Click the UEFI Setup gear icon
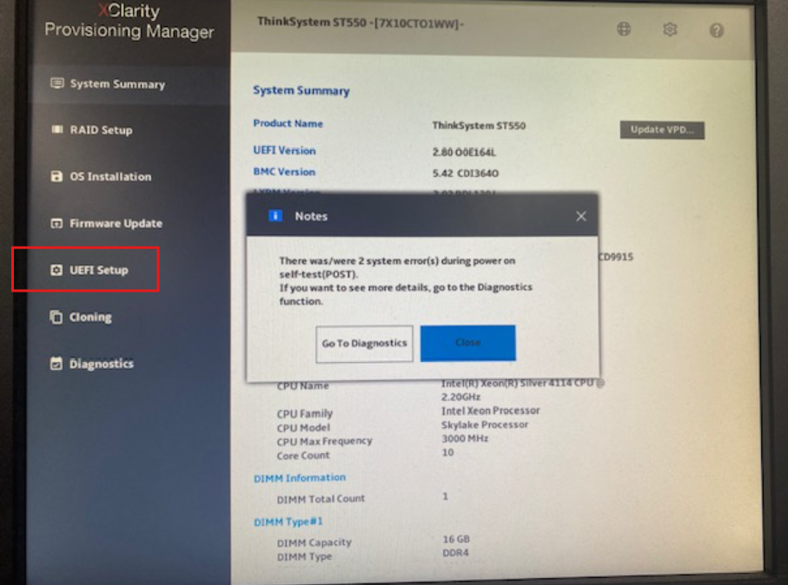The width and height of the screenshot is (788, 585). click(56, 270)
